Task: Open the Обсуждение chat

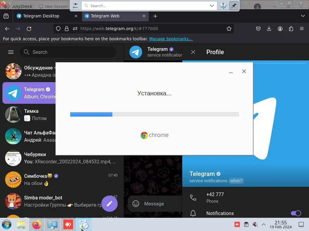Action: coord(29,71)
